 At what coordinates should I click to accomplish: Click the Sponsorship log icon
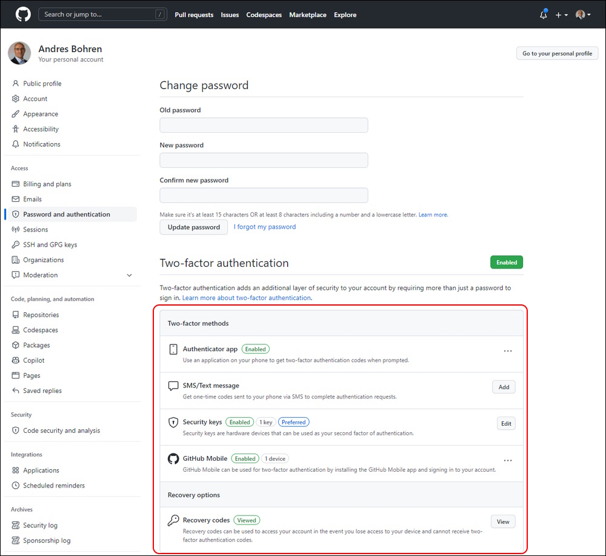(16, 540)
